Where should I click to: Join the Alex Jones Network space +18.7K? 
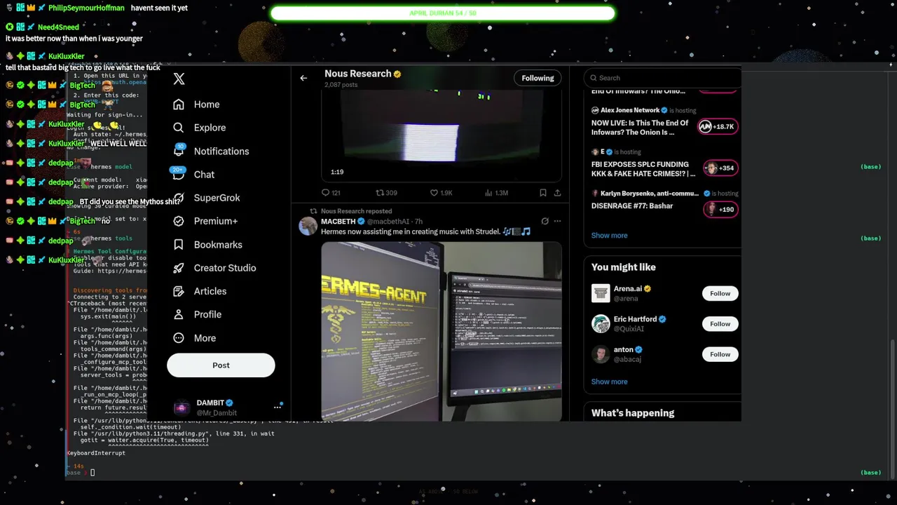[x=717, y=127]
